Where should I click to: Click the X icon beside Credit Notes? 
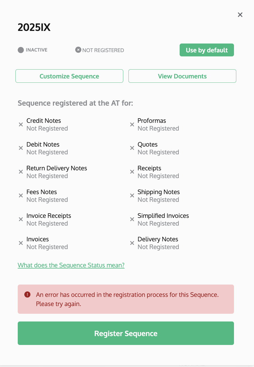click(21, 125)
